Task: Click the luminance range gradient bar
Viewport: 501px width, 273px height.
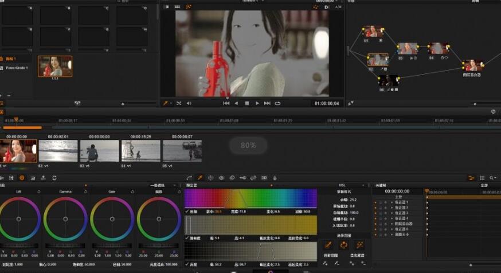Action: pos(250,252)
